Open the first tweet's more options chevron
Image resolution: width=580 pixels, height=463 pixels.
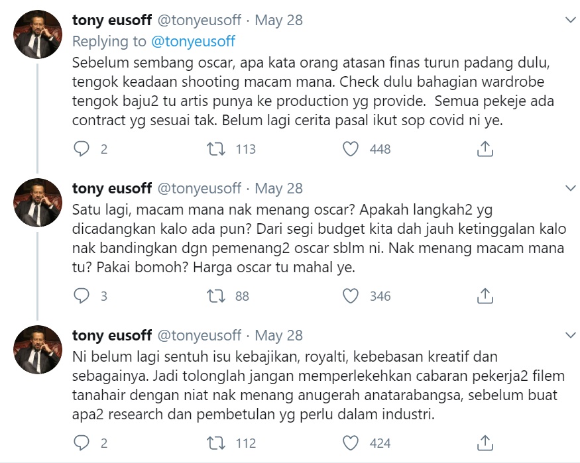[x=571, y=20]
